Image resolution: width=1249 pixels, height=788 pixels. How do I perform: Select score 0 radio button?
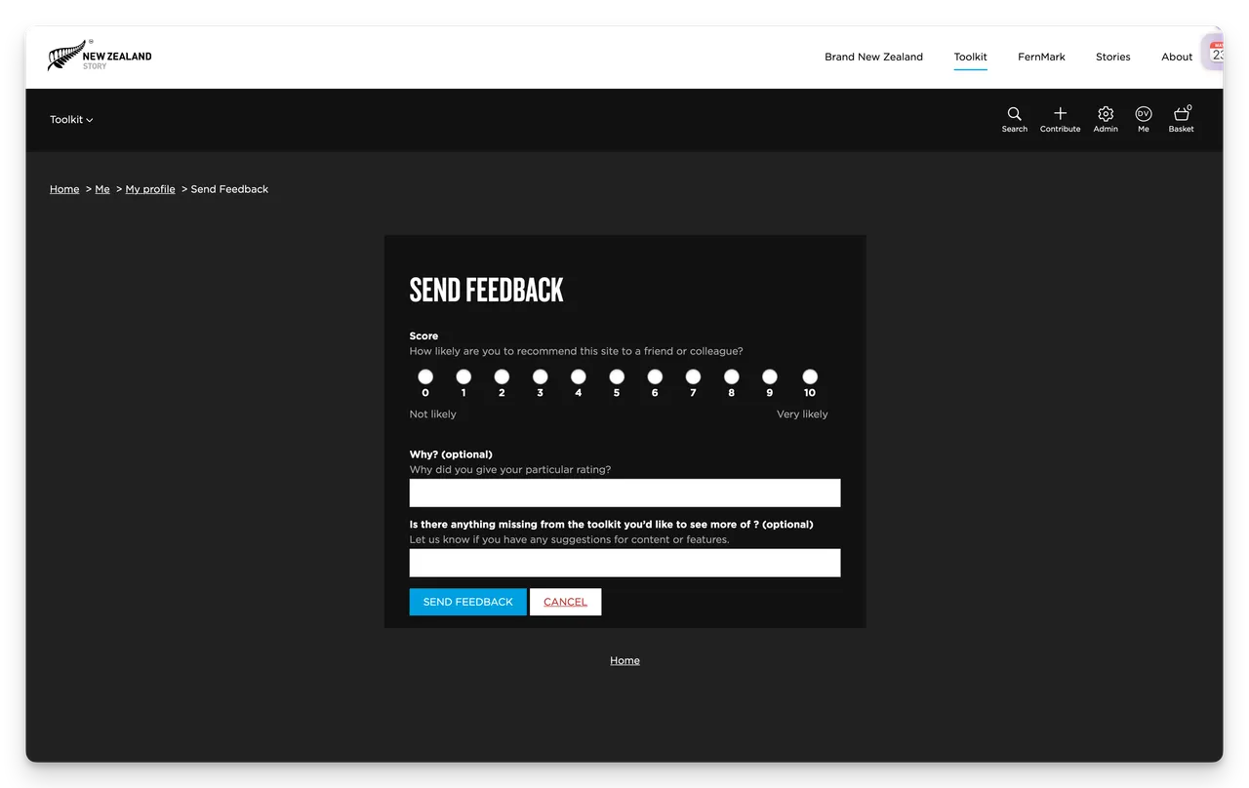[425, 376]
